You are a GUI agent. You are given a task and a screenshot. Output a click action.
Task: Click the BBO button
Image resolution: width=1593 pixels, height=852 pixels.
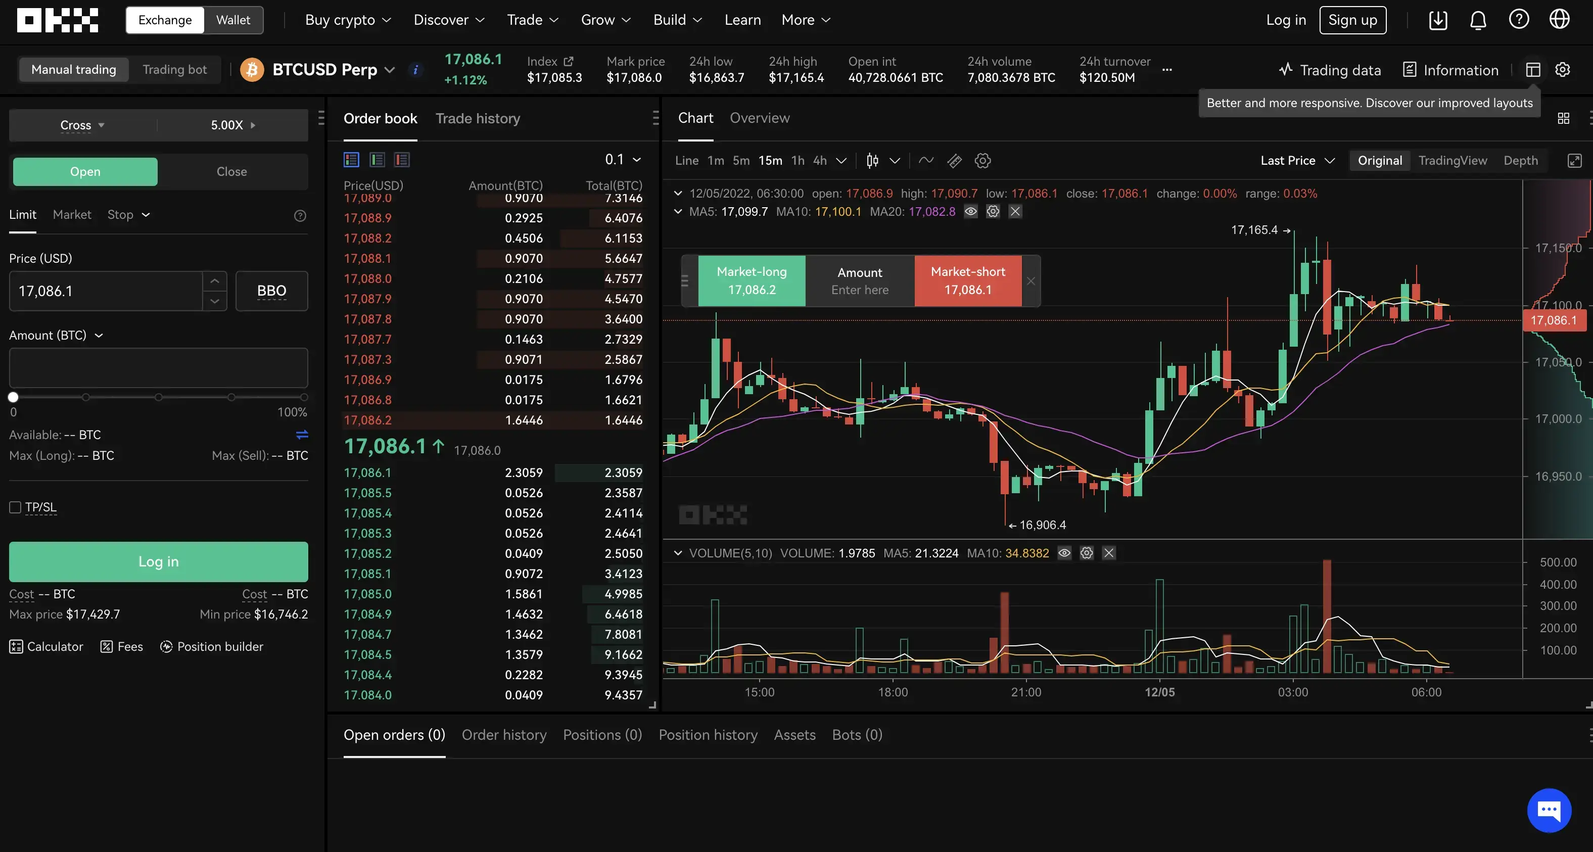[x=271, y=291]
